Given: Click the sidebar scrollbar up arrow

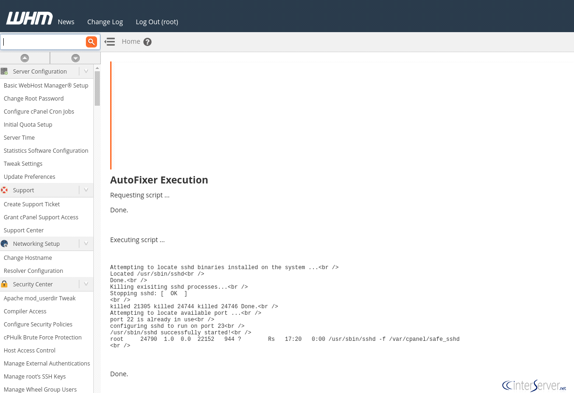Looking at the screenshot, I should coord(97,68).
